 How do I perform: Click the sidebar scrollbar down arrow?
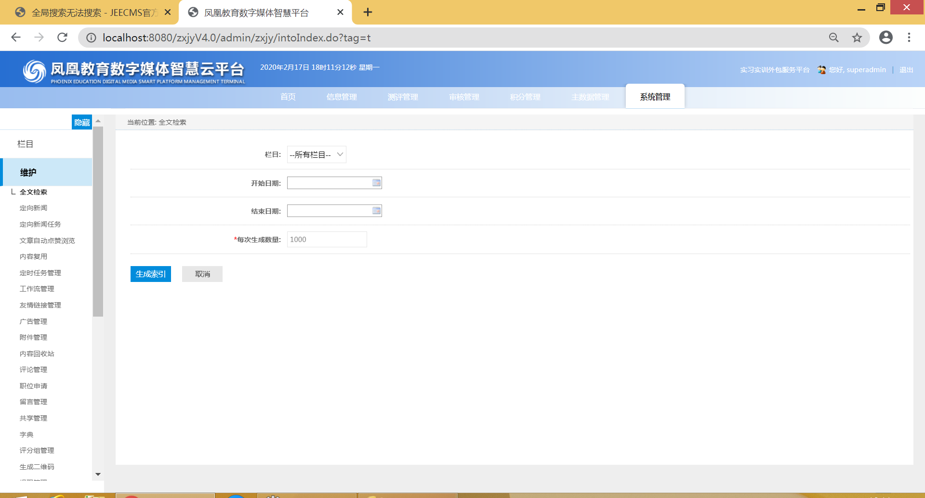click(98, 474)
